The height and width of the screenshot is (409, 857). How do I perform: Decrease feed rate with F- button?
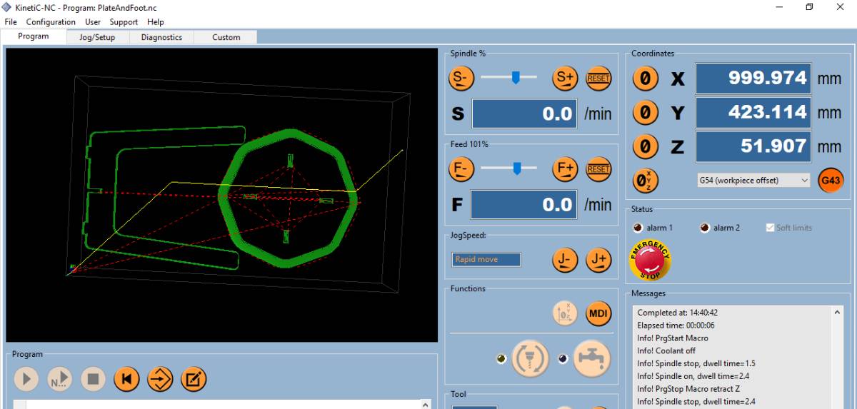coord(461,169)
